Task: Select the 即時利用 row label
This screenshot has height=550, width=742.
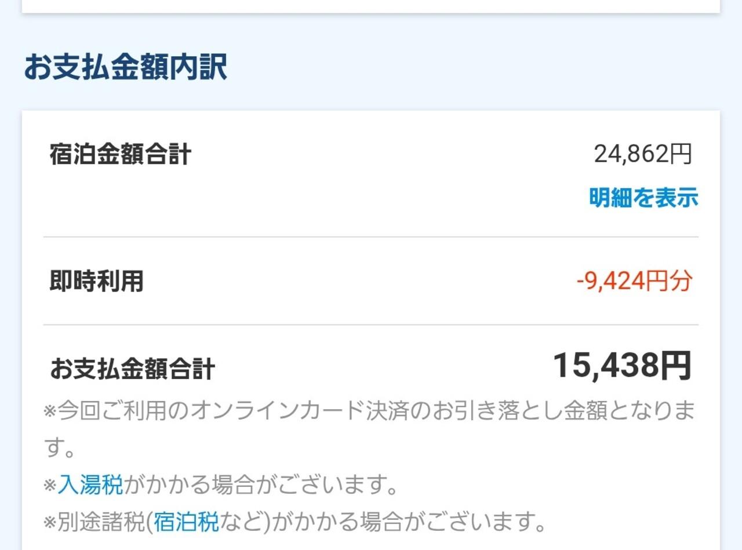Action: (x=96, y=282)
